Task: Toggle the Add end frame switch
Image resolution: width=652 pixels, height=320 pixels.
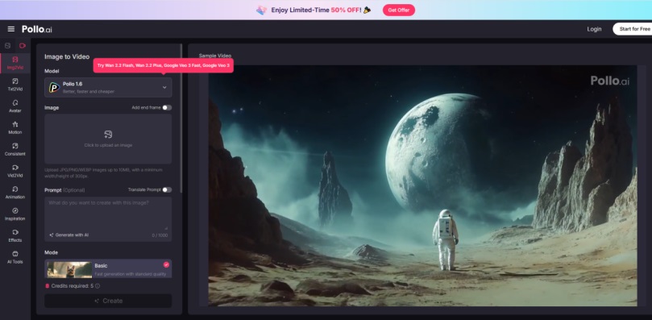Action: [x=167, y=107]
